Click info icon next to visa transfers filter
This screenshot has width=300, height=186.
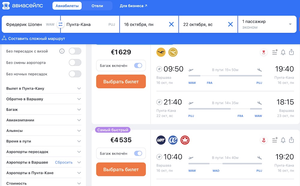(x=62, y=51)
